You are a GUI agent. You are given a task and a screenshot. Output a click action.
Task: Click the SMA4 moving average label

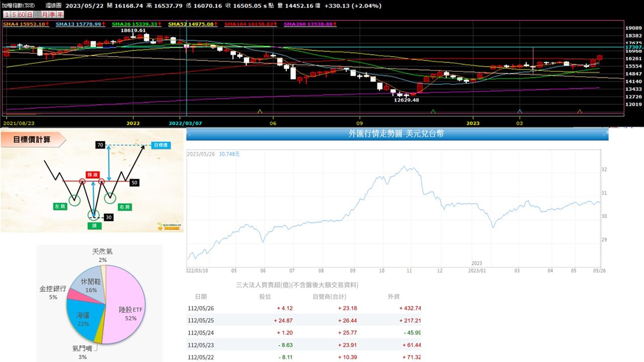[26, 24]
